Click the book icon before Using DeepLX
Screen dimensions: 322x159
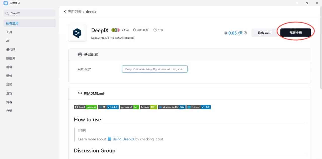(x=109, y=139)
